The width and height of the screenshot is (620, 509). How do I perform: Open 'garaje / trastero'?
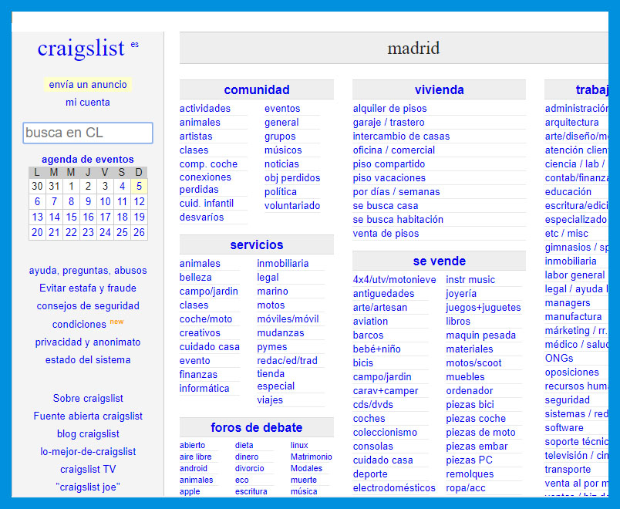click(x=389, y=122)
